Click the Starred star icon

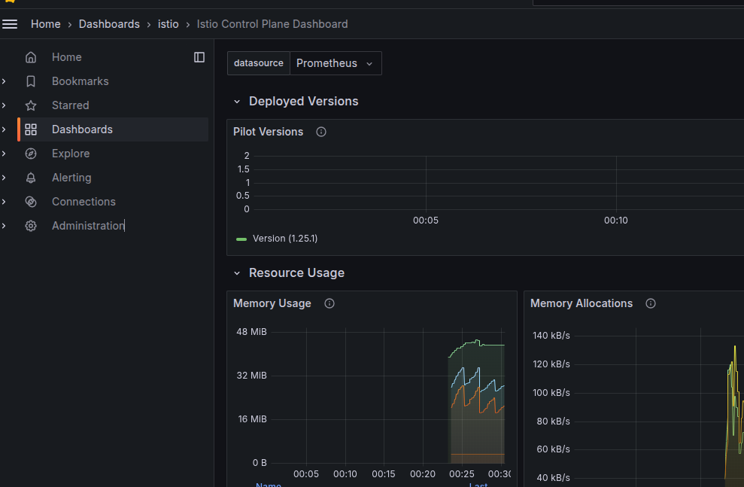point(31,105)
